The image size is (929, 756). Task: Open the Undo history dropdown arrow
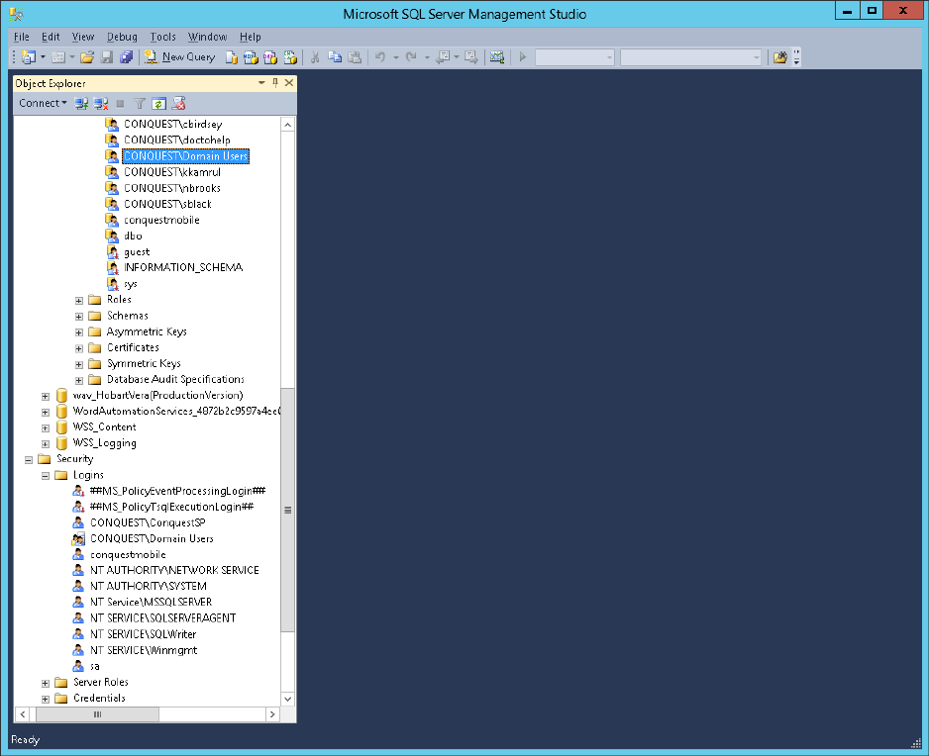coord(396,56)
